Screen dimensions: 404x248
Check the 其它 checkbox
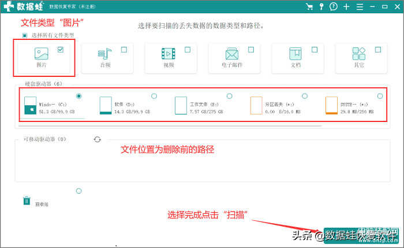tap(378, 50)
